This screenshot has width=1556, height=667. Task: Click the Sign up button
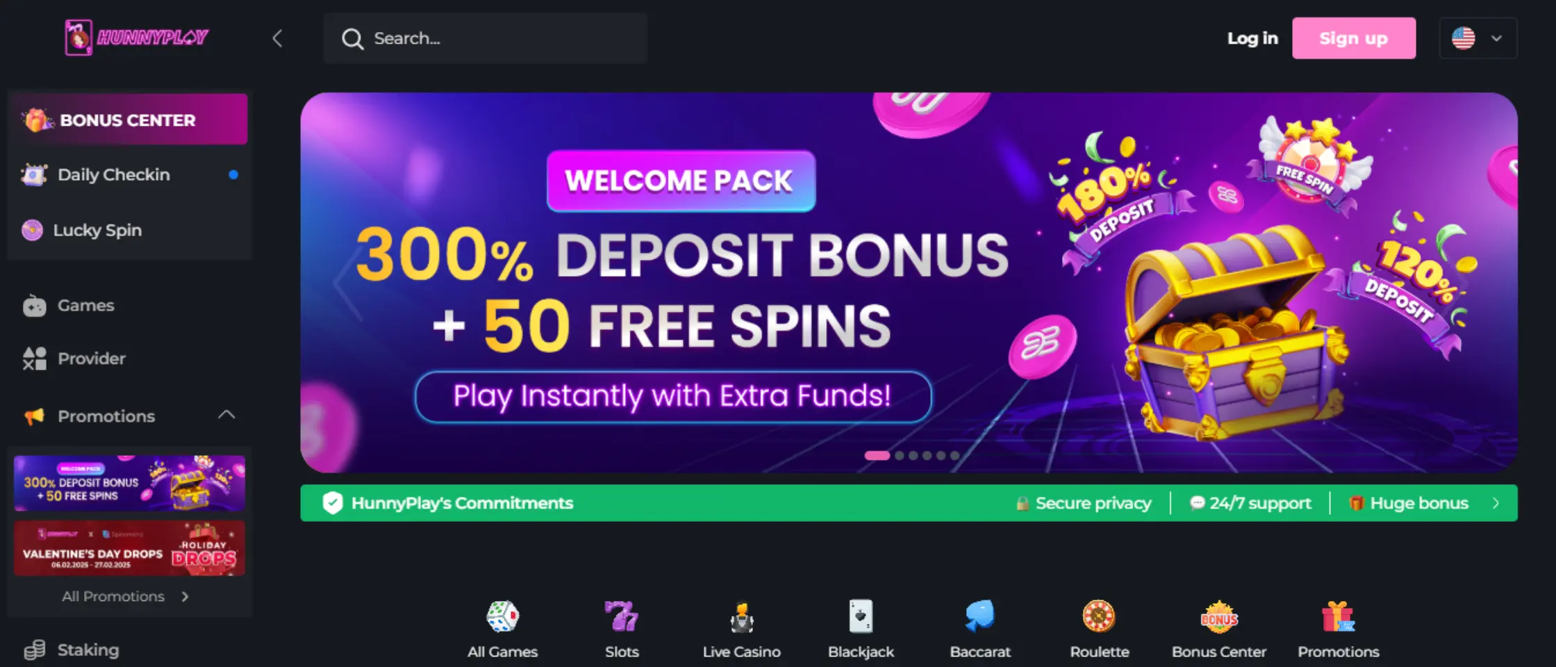1354,38
